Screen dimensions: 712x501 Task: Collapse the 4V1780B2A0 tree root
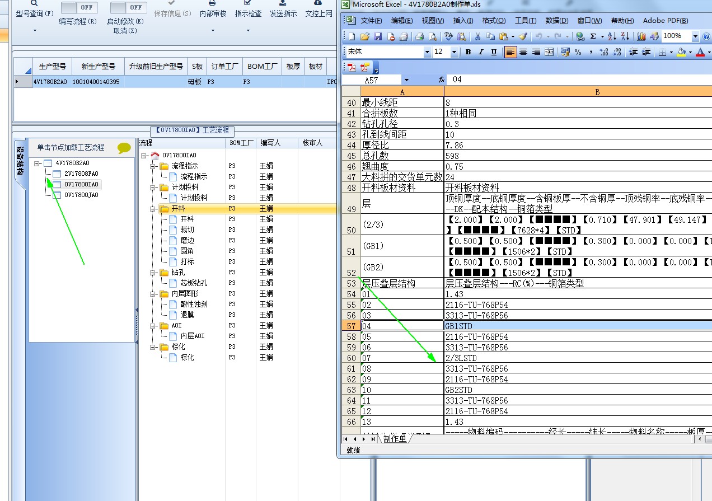37,163
